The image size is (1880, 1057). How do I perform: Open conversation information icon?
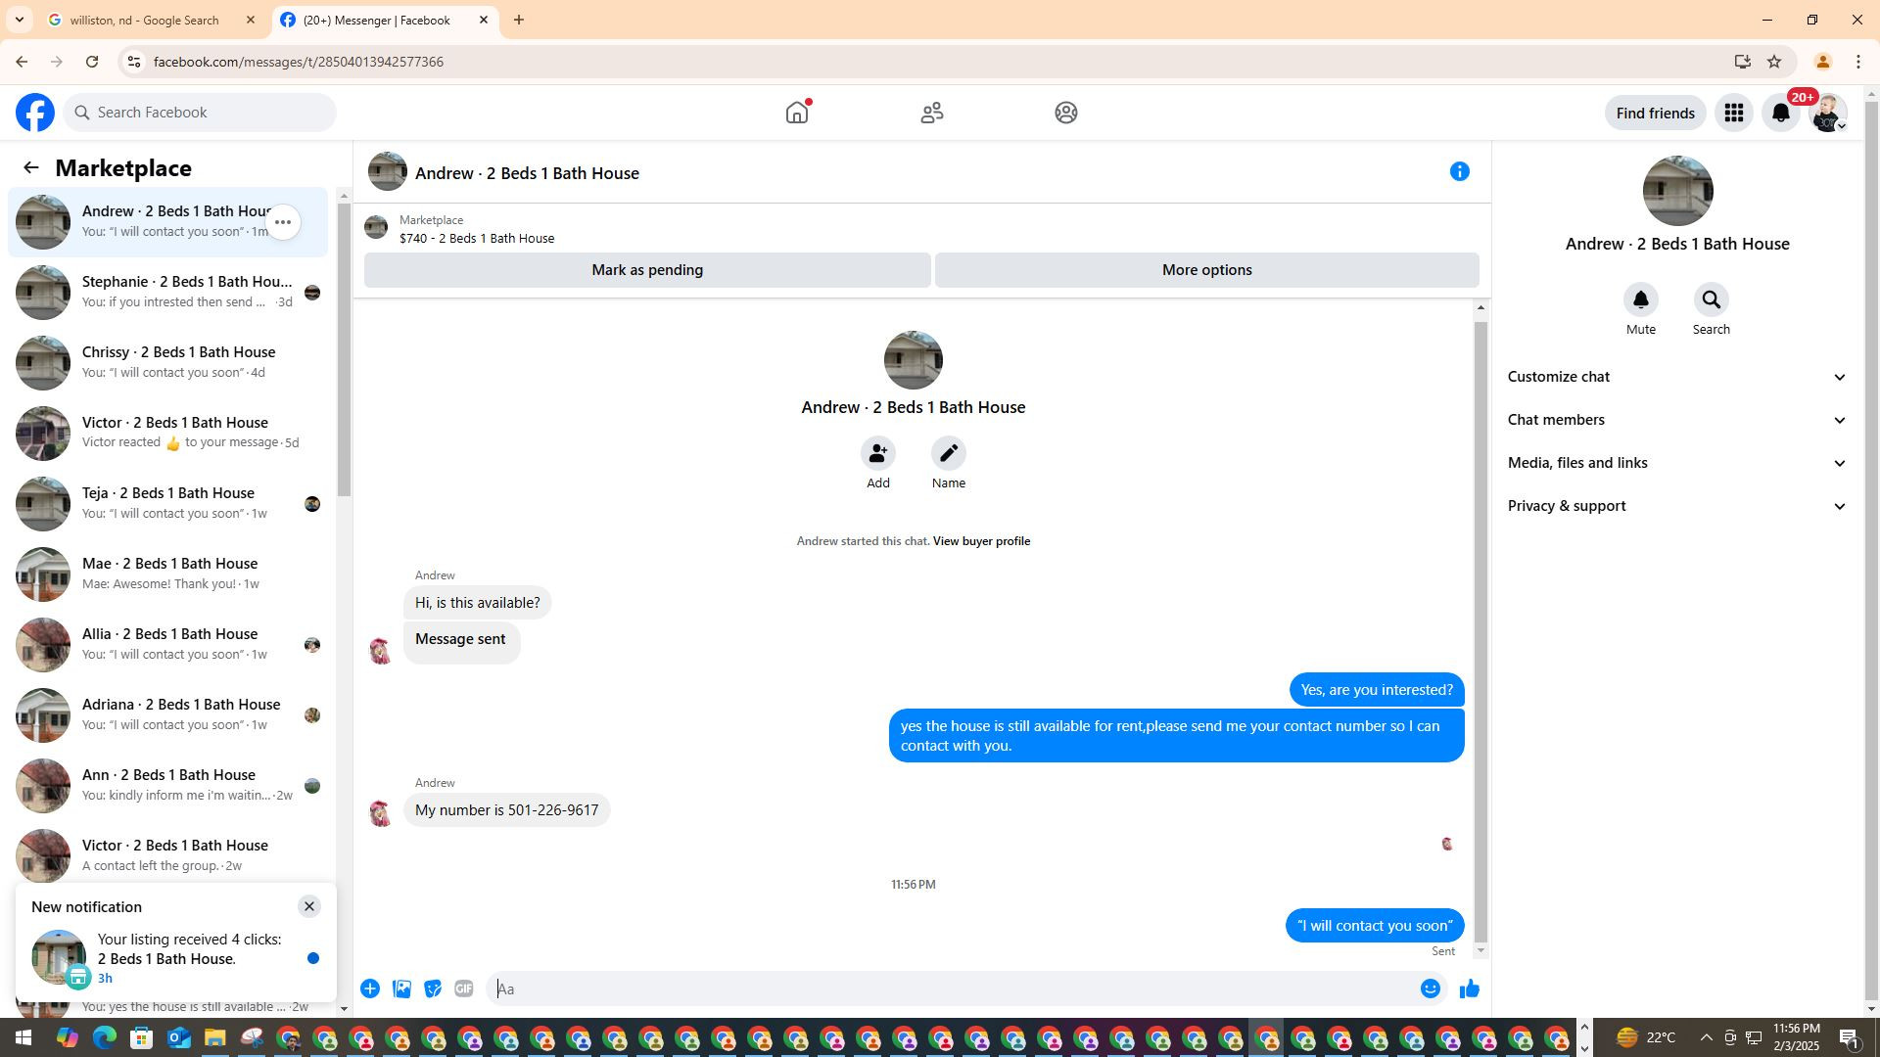pyautogui.click(x=1460, y=171)
